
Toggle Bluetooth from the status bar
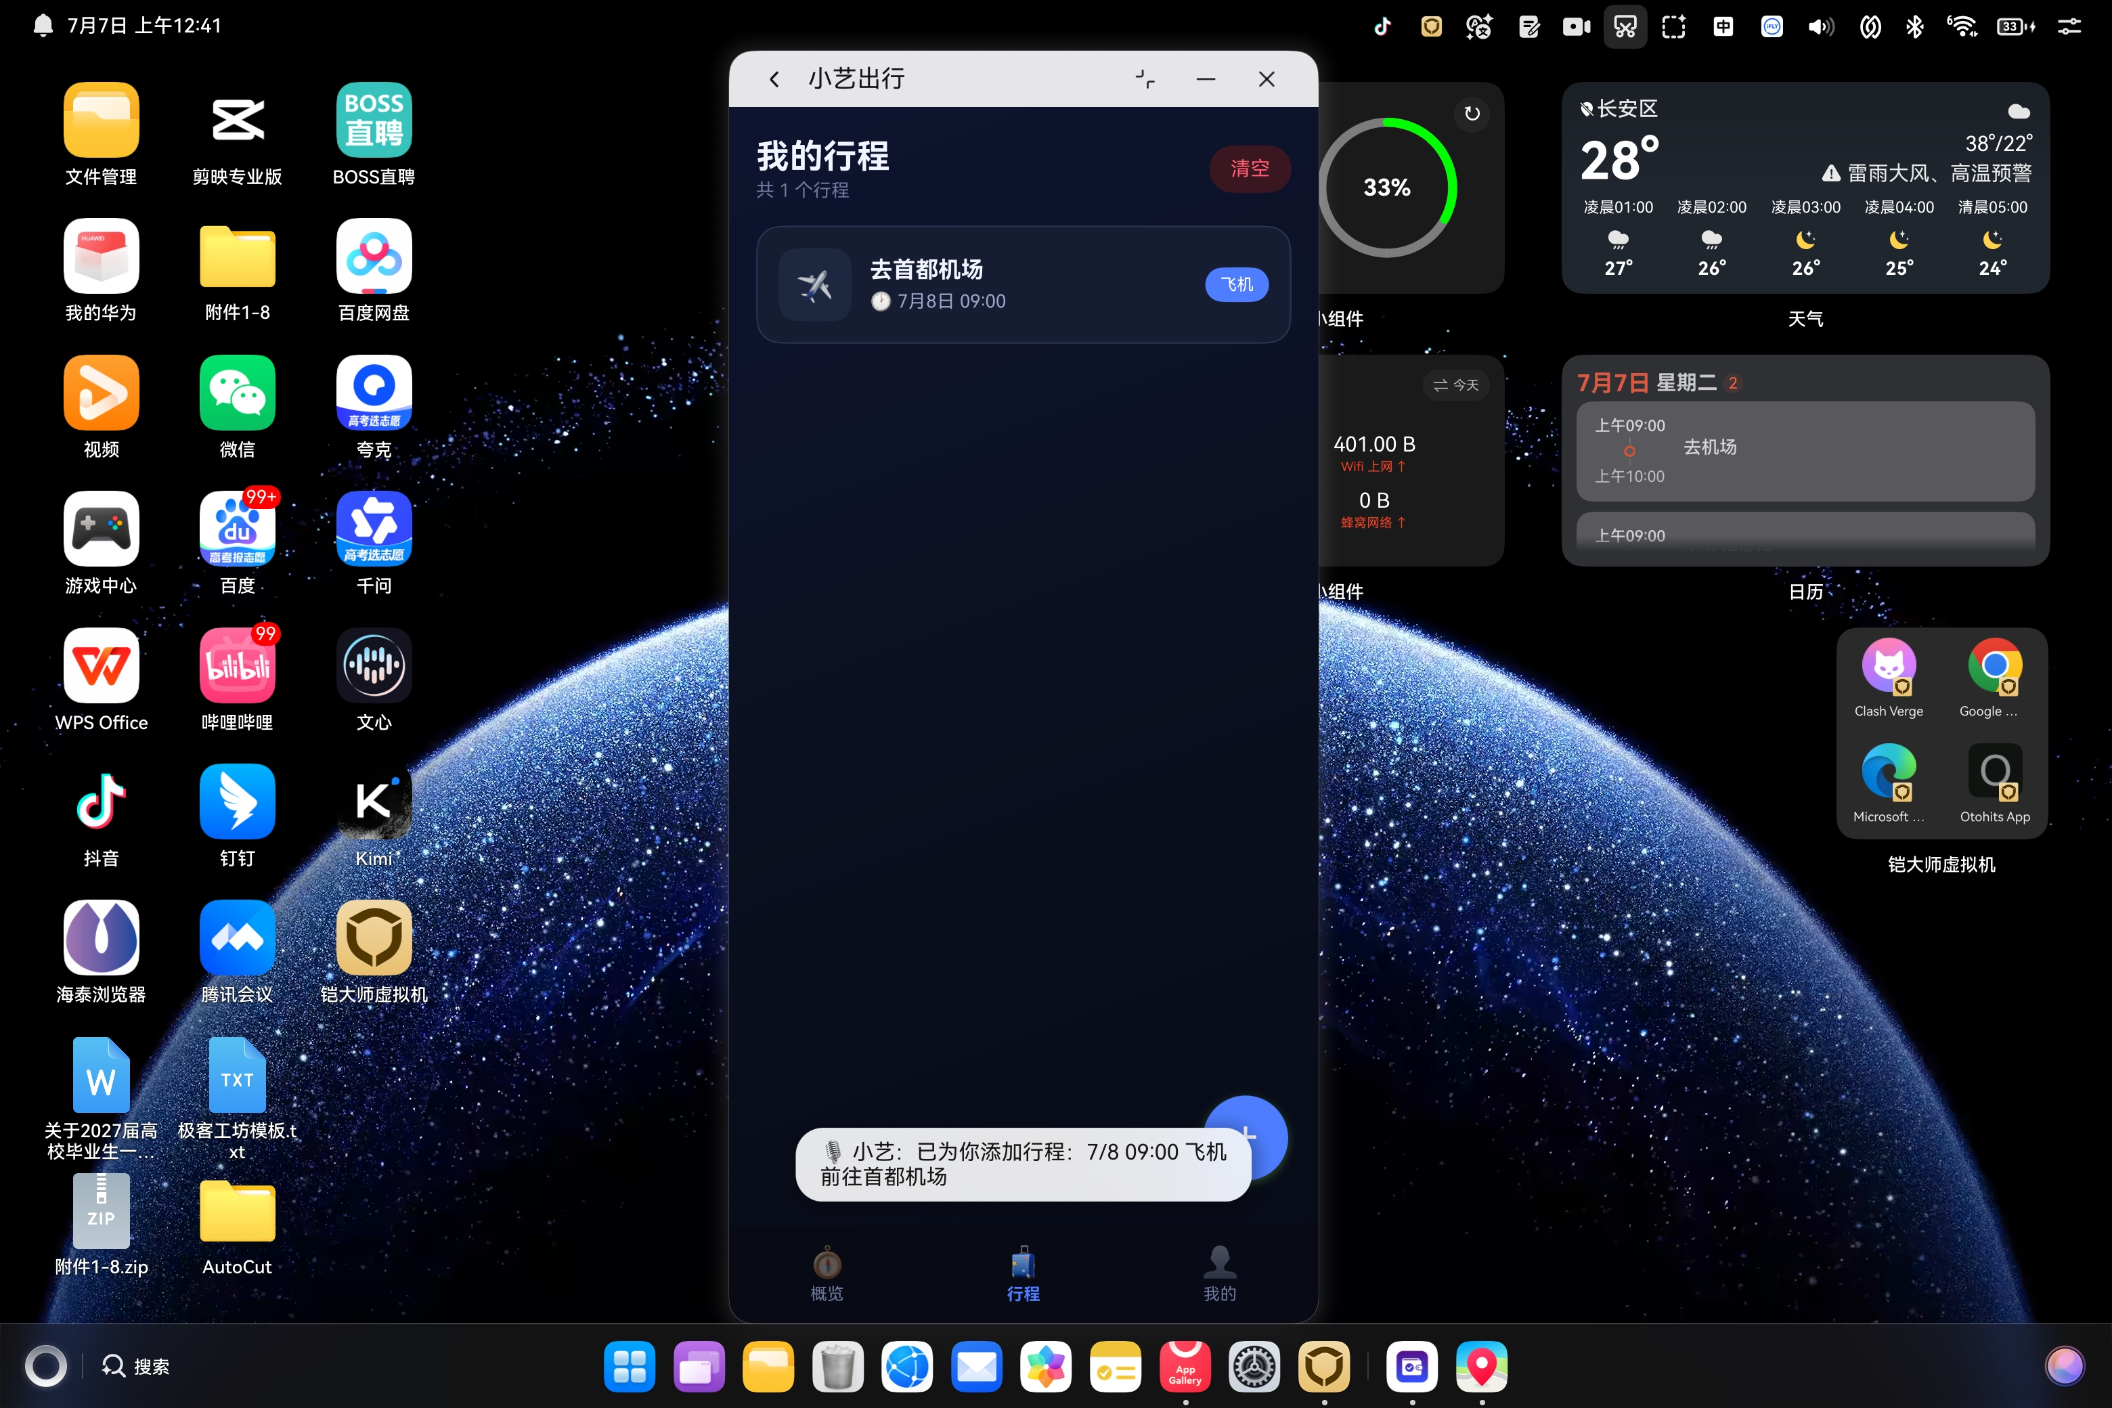point(1914,27)
